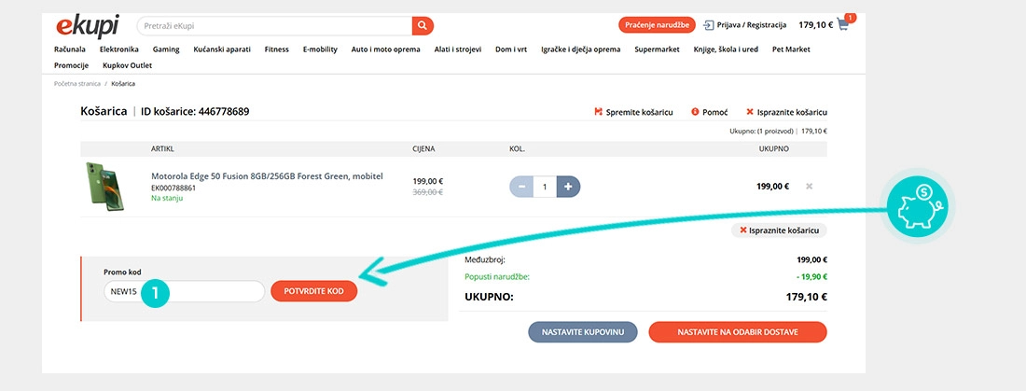Remove the Motorola item with the X icon

809,186
